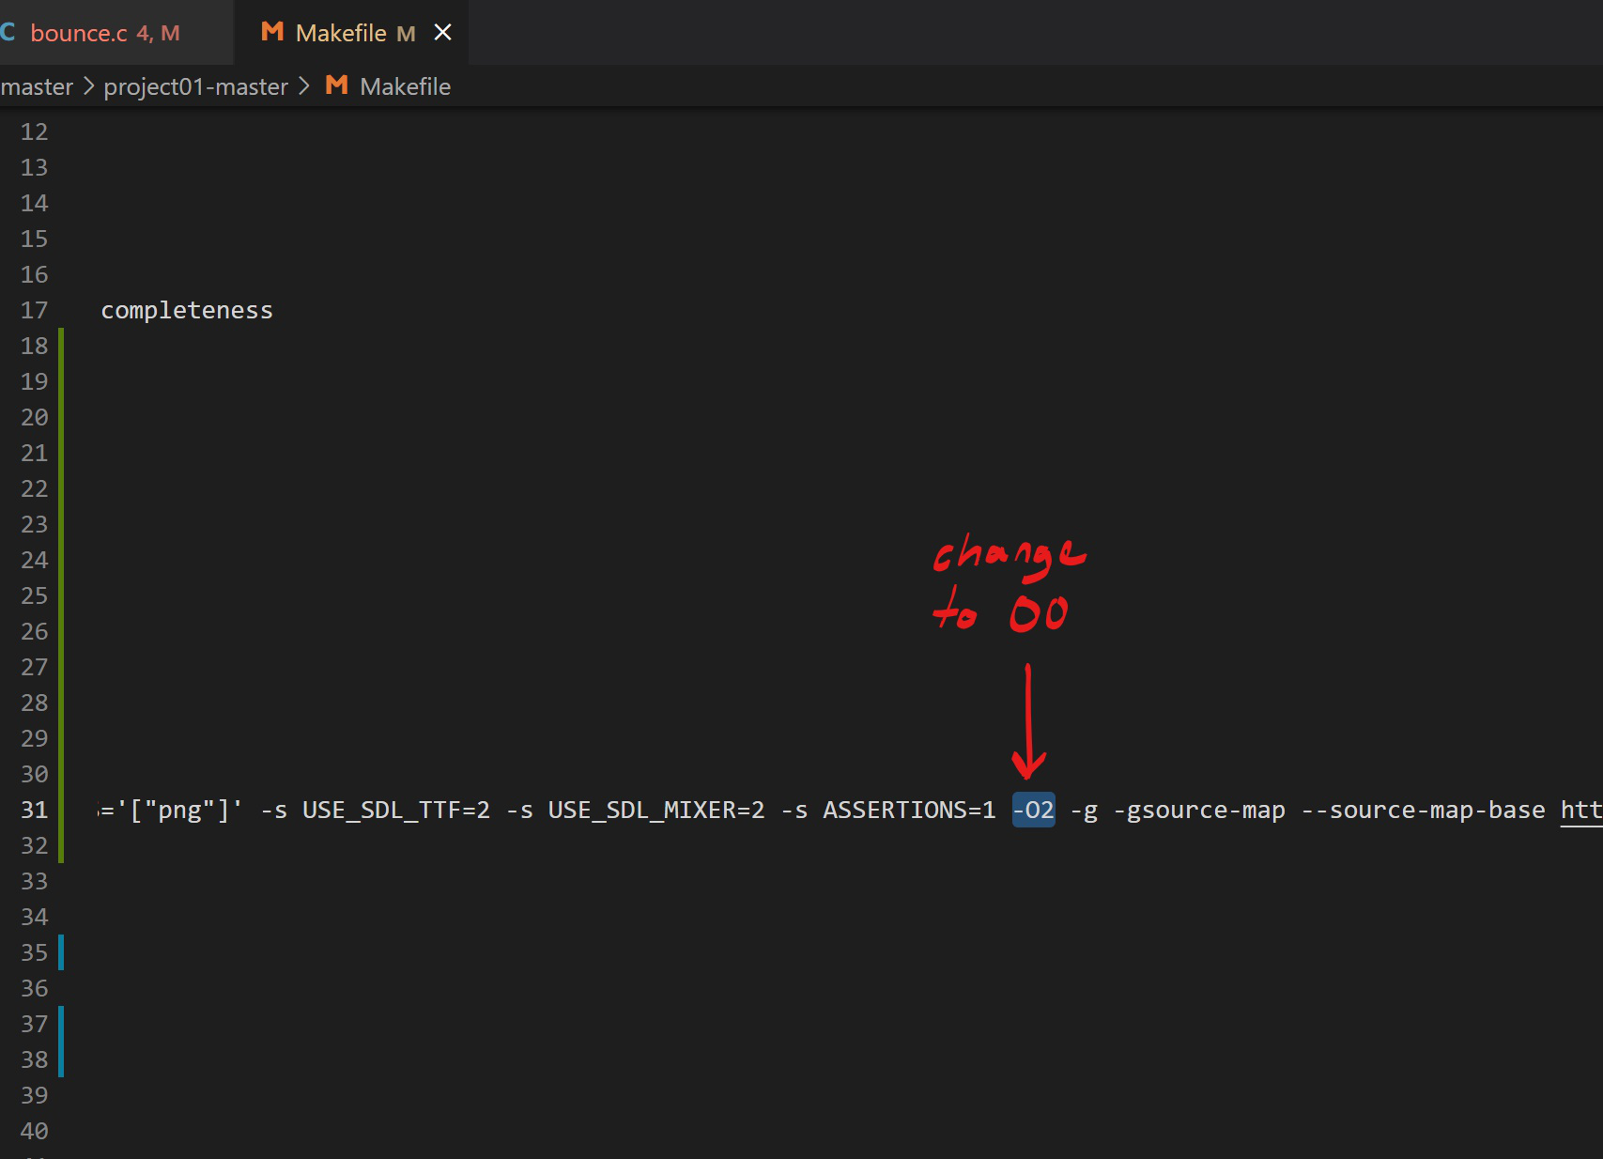Open the project01-master breadcrumb folder

click(195, 86)
